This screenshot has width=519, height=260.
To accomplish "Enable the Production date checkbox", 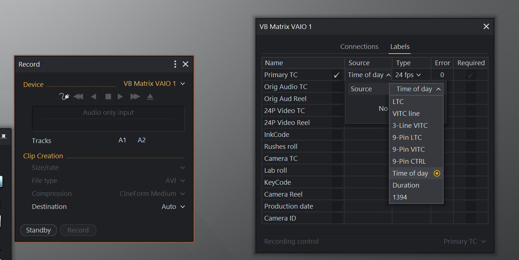I will (337, 206).
